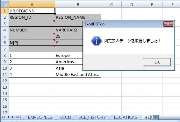Select column D header
The width and height of the screenshot is (180, 122).
pyautogui.click(x=132, y=4)
